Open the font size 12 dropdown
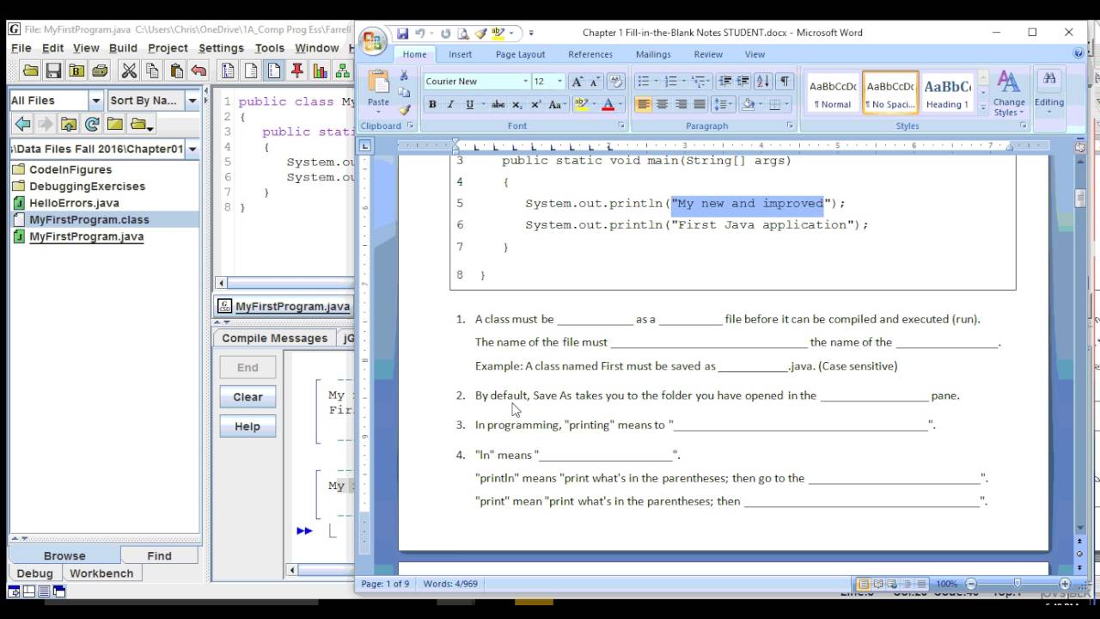 [559, 82]
